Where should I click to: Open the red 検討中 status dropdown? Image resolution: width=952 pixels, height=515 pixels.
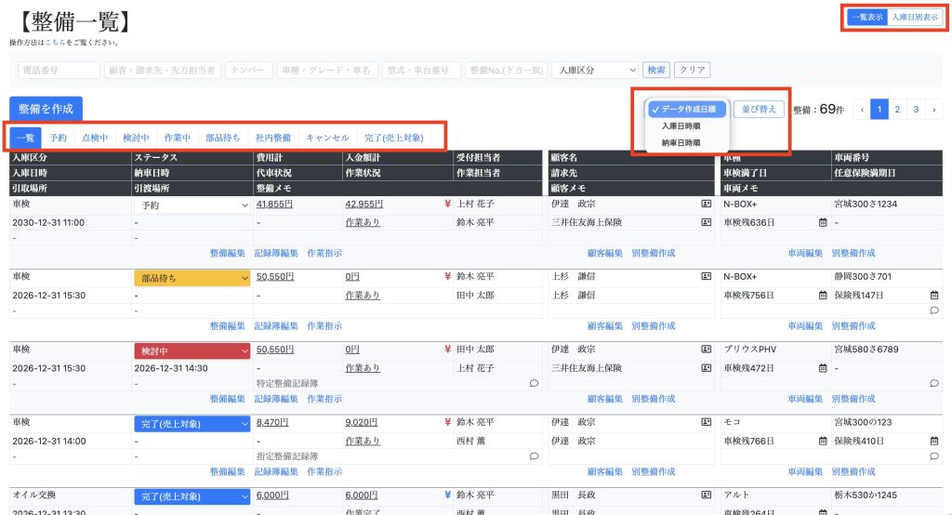192,350
